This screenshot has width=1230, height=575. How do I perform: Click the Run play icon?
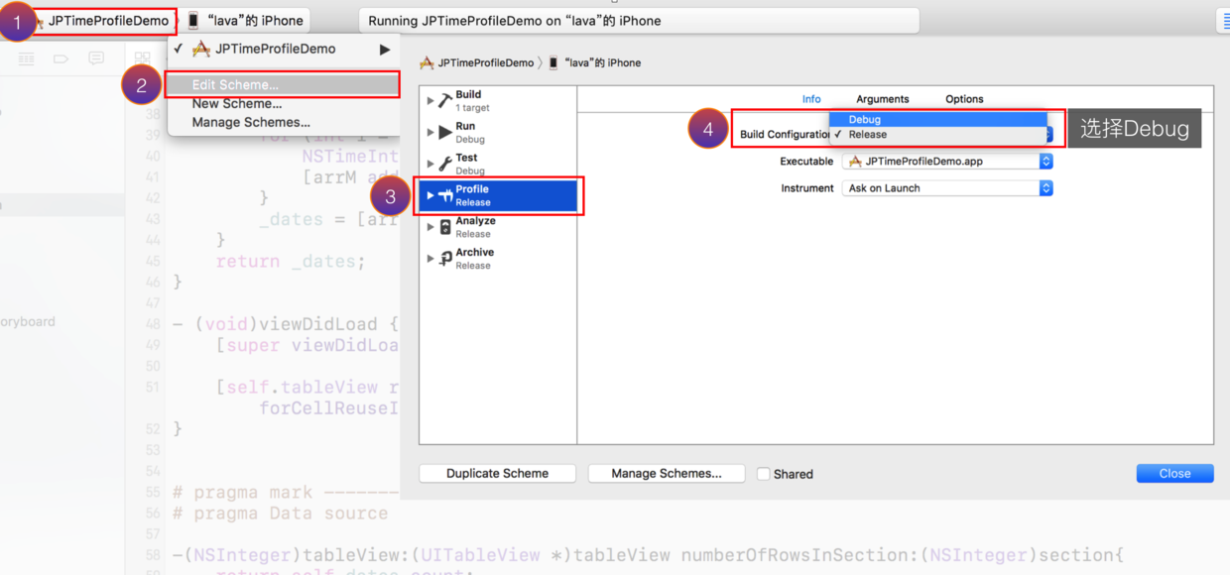445,132
